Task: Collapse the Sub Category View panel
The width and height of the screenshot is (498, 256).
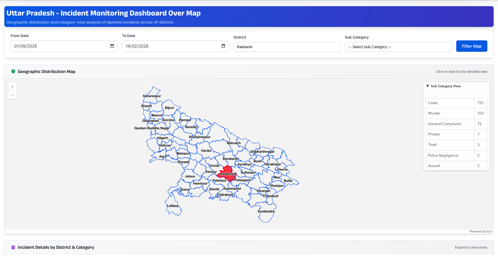Action: point(428,86)
